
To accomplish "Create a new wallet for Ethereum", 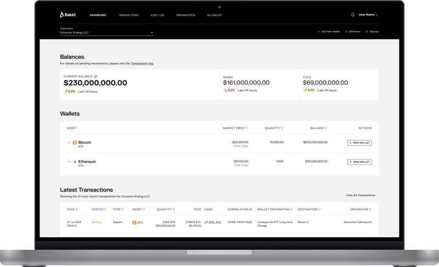I will pyautogui.click(x=359, y=162).
